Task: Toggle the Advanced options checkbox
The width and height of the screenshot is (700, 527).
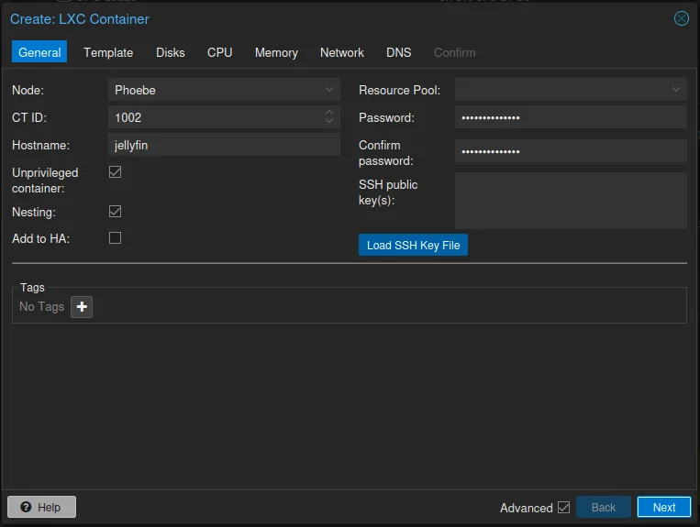Action: (564, 508)
